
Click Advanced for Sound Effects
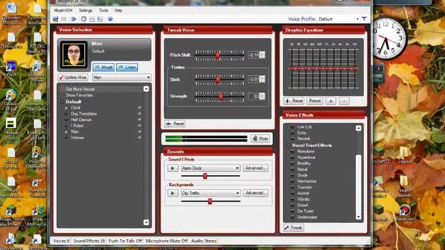tap(255, 168)
